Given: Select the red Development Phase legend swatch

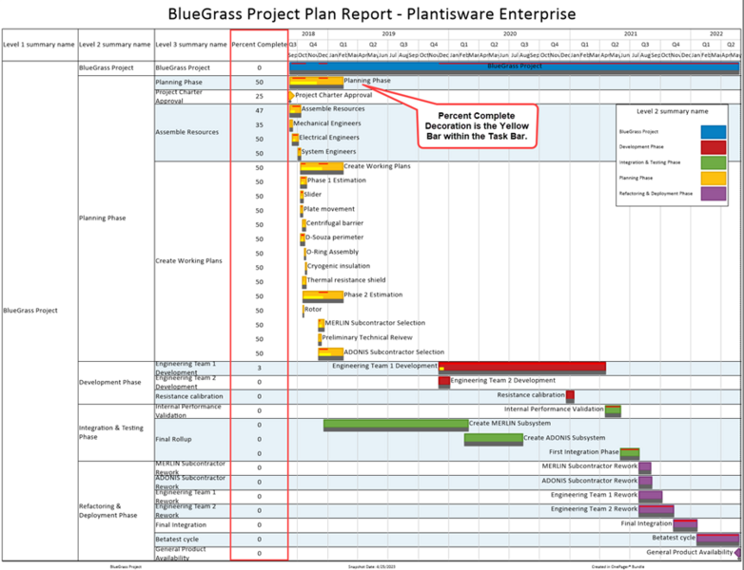Looking at the screenshot, I should point(714,147).
